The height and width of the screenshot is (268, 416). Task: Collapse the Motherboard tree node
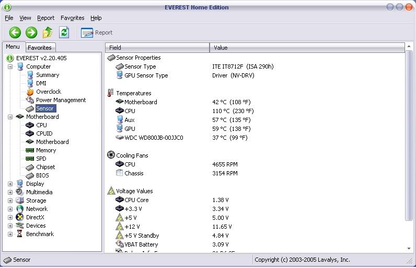[10, 117]
